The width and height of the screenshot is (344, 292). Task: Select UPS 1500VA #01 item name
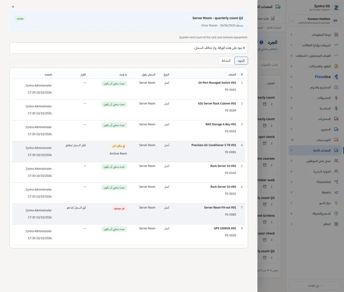click(x=225, y=228)
